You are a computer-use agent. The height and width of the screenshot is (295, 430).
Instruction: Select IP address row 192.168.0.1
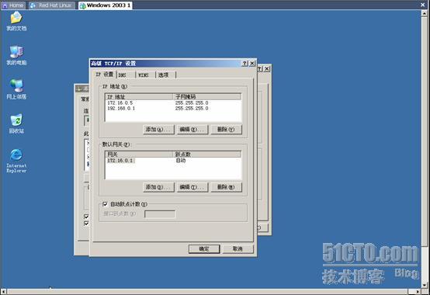coord(173,108)
